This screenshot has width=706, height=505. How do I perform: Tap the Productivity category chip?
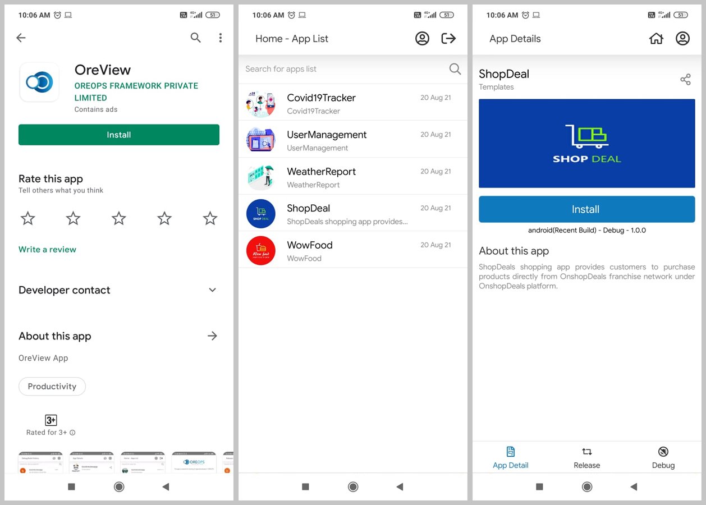click(x=52, y=387)
